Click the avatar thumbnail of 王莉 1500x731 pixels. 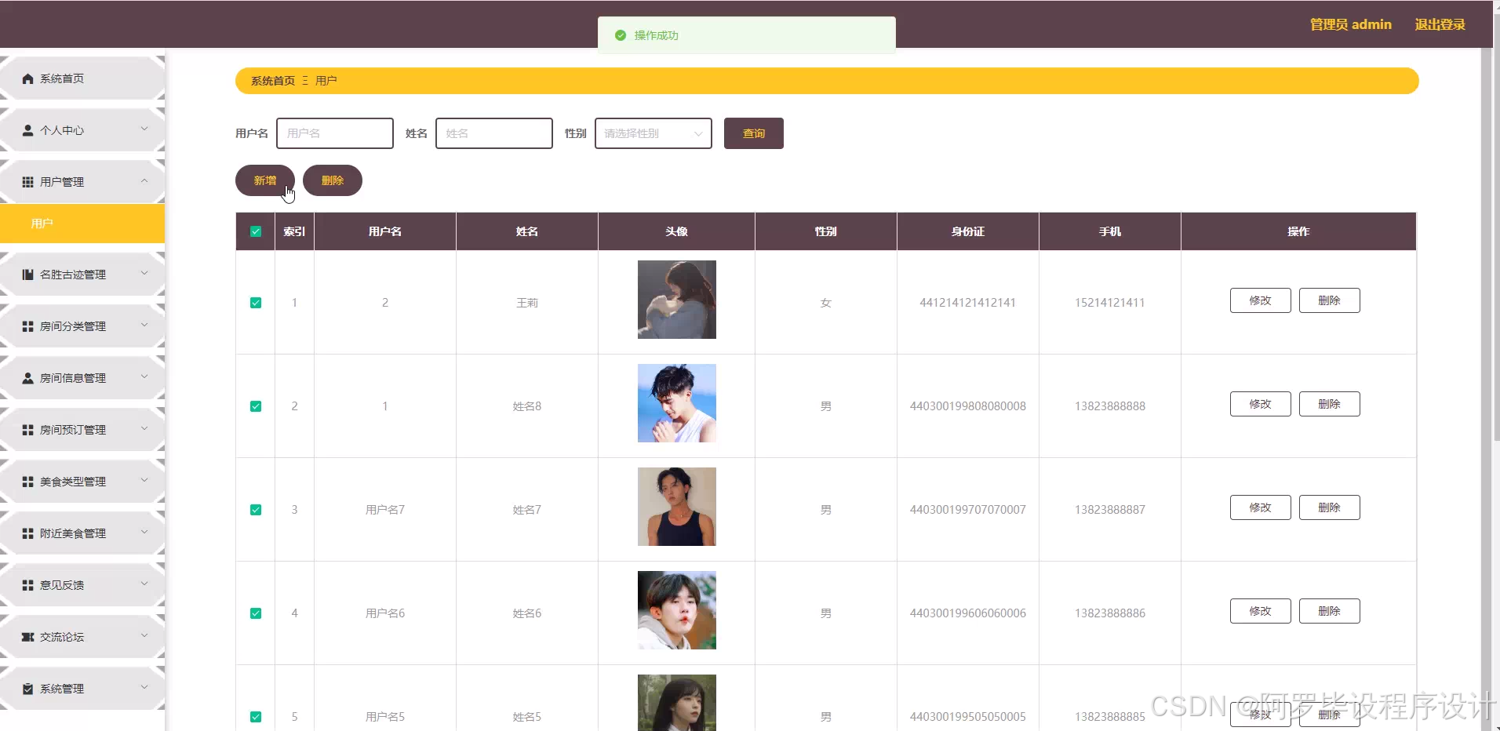(677, 300)
